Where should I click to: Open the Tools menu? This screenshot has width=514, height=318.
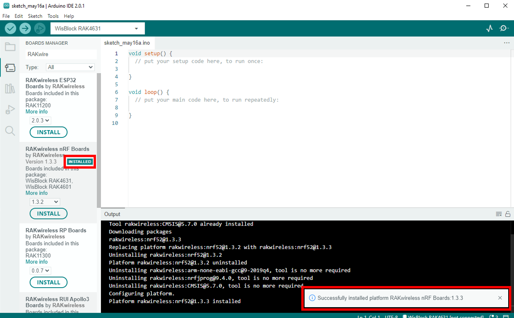tap(53, 16)
